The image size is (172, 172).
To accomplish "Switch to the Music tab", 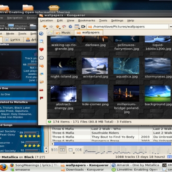I will 64,33.
